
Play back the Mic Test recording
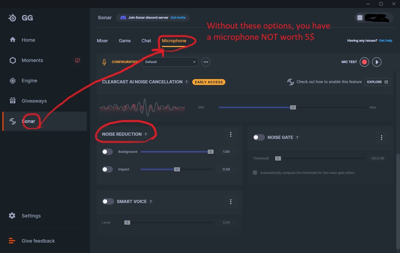pos(377,62)
